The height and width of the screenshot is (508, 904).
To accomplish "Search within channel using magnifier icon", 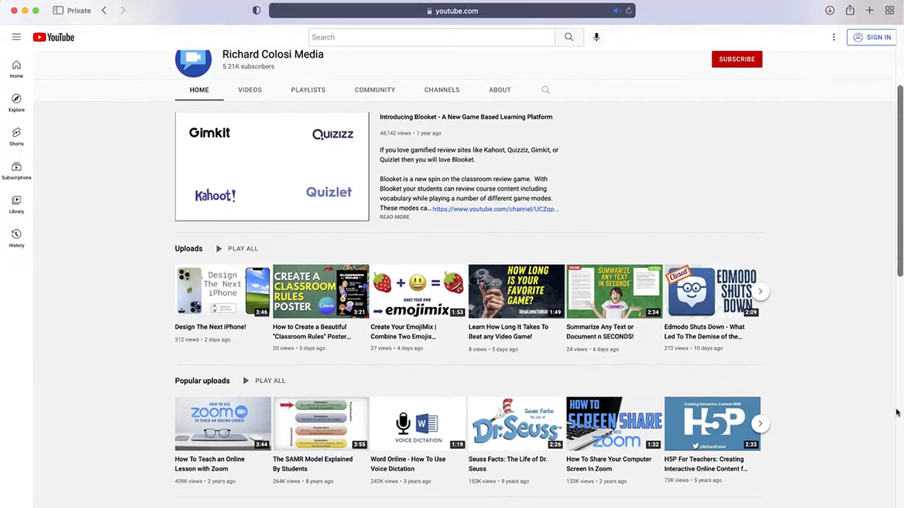I will tap(546, 90).
